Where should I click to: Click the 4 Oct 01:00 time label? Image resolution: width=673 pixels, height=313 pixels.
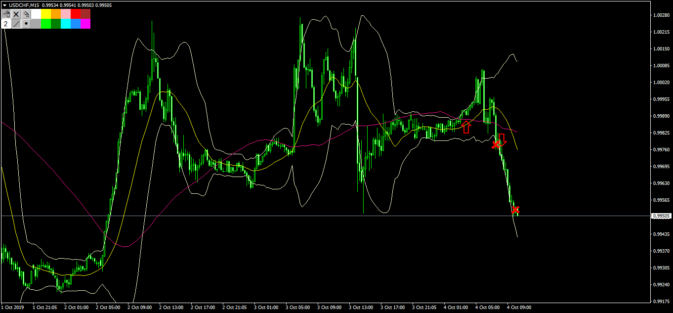(456, 307)
